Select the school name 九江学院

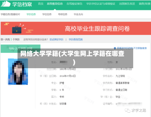pos(120,76)
